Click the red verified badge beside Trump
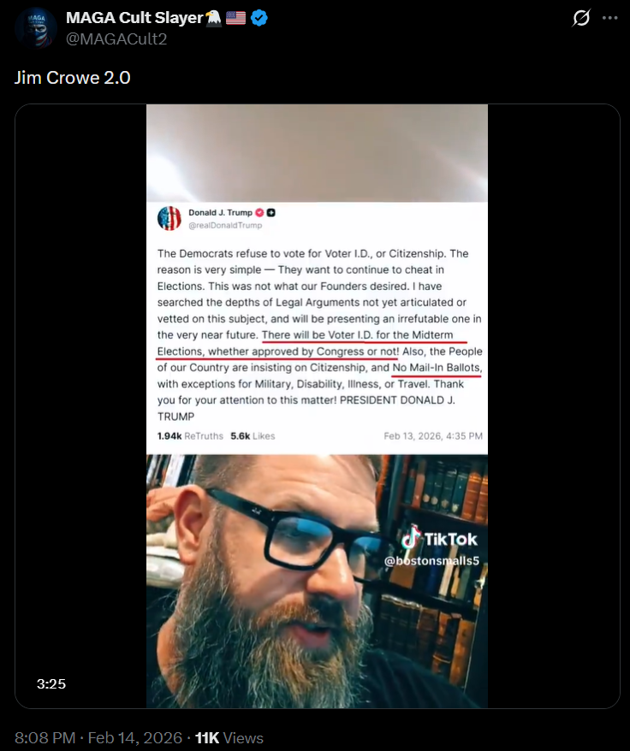 pyautogui.click(x=259, y=213)
